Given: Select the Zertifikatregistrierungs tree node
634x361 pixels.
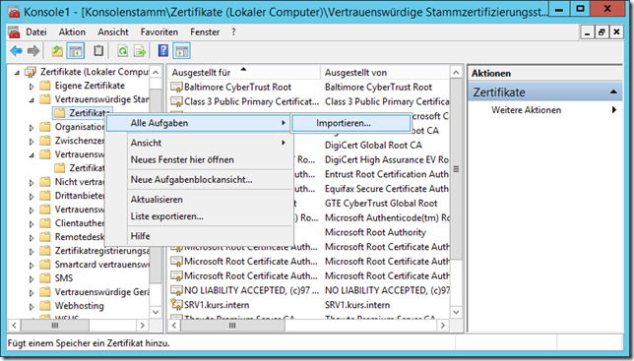Looking at the screenshot, I should click(102, 251).
